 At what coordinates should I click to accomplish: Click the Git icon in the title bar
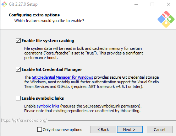coord(4,4)
